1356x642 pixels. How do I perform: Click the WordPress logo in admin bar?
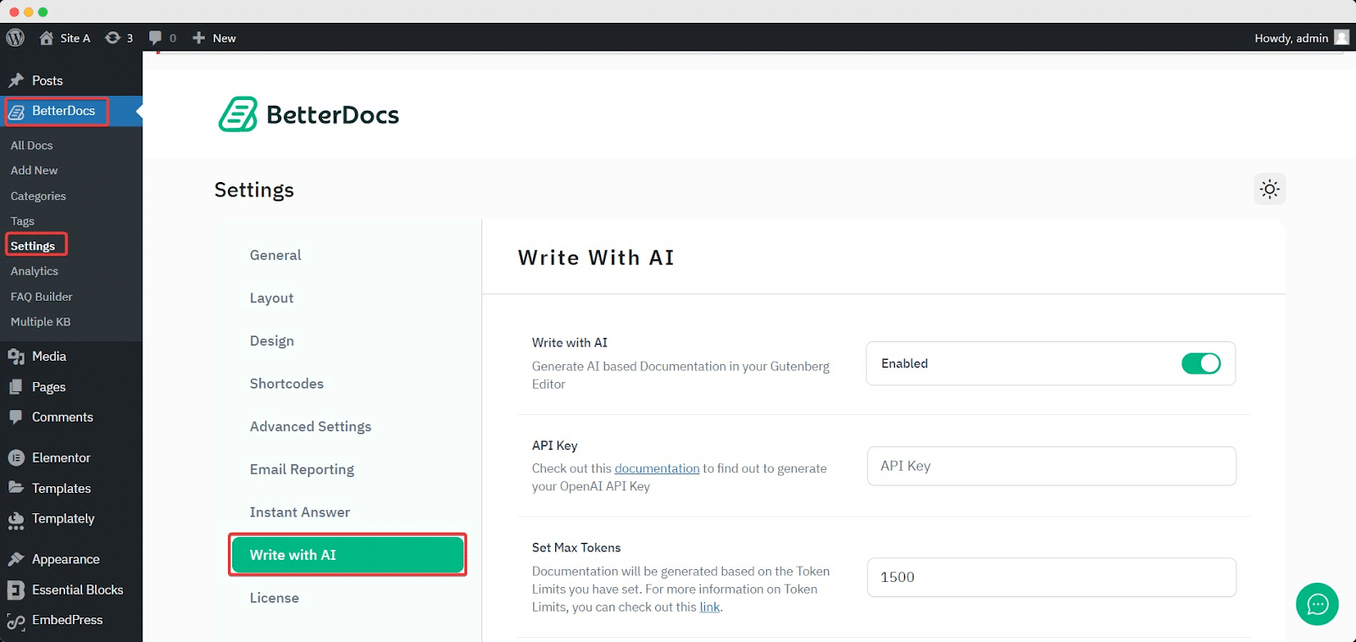point(14,37)
